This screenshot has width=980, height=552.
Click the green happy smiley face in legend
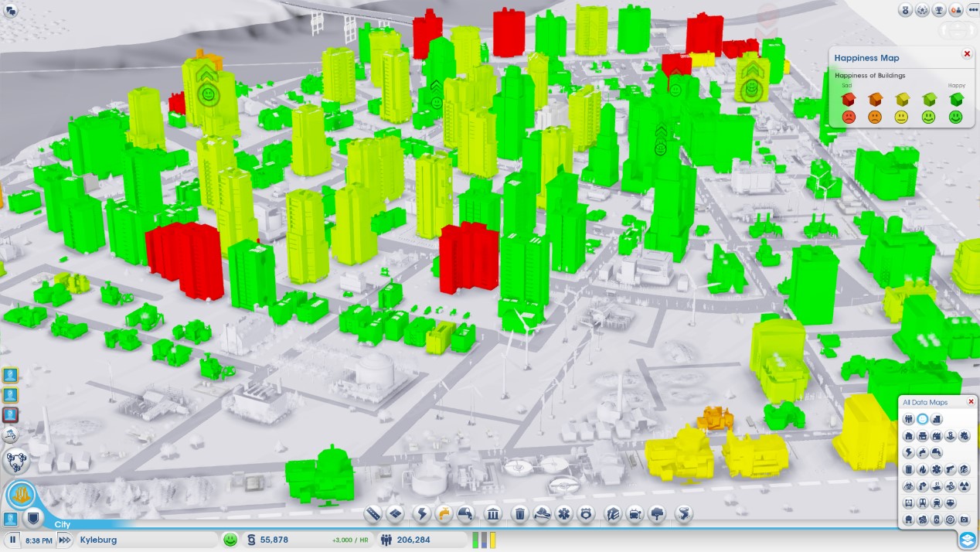(956, 118)
